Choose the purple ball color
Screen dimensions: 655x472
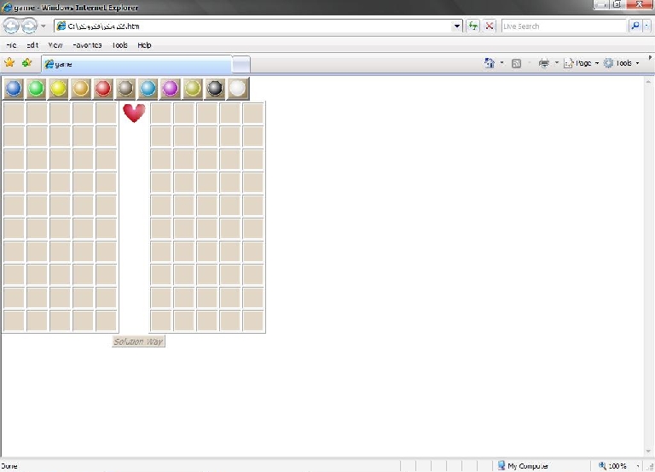[170, 88]
